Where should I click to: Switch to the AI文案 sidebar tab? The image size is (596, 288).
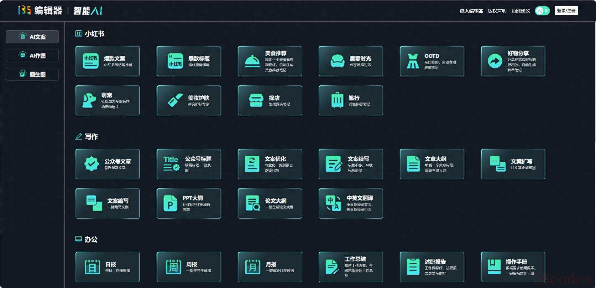point(32,37)
